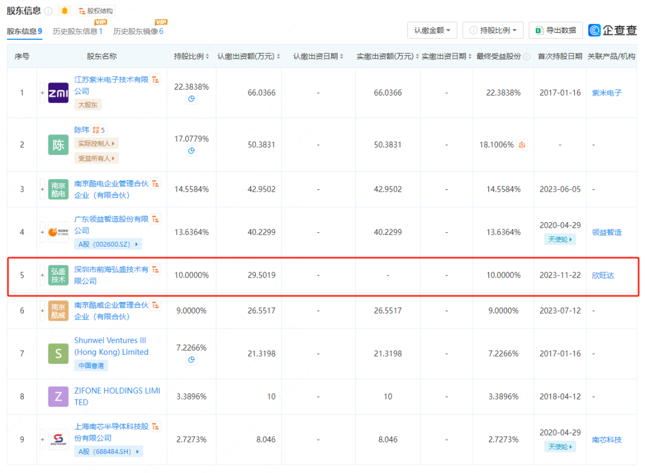645x473 pixels.
Task: Switch to the 历史股东镜像 tab
Action: coord(138,31)
